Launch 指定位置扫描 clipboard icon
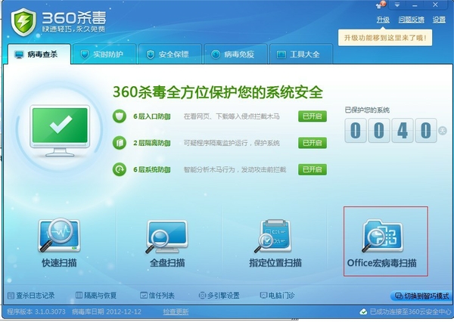454x322 pixels. 274,236
